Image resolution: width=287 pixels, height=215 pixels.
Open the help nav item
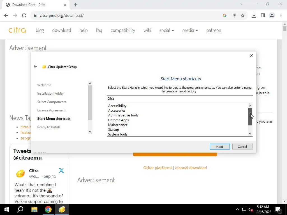point(84,30)
